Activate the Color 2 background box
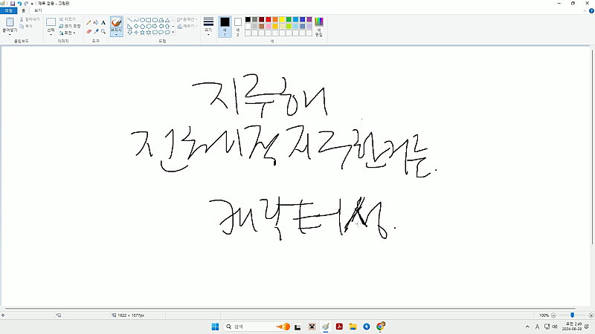The height and width of the screenshot is (334, 595). (238, 25)
